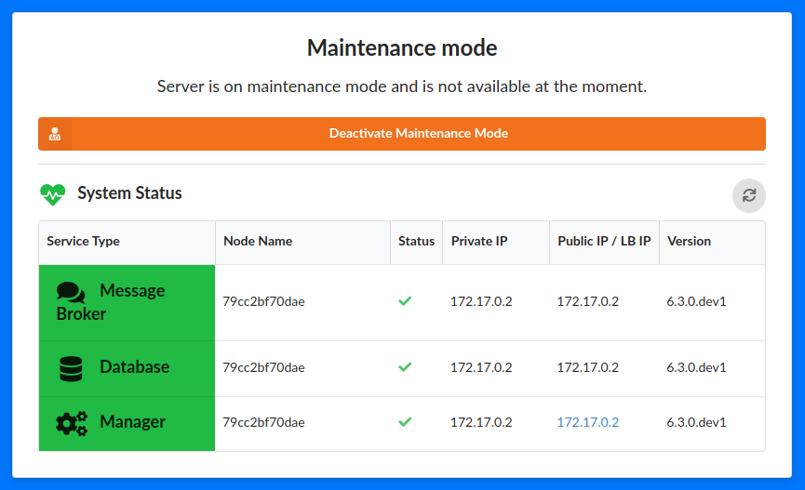Select the Database service label
Image resolution: width=805 pixels, height=490 pixels.
(x=135, y=367)
